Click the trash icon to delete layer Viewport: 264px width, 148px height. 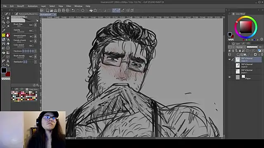262,55
